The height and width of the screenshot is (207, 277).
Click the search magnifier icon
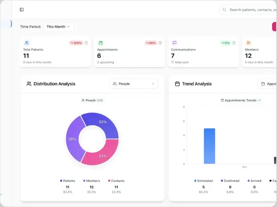pos(224,10)
